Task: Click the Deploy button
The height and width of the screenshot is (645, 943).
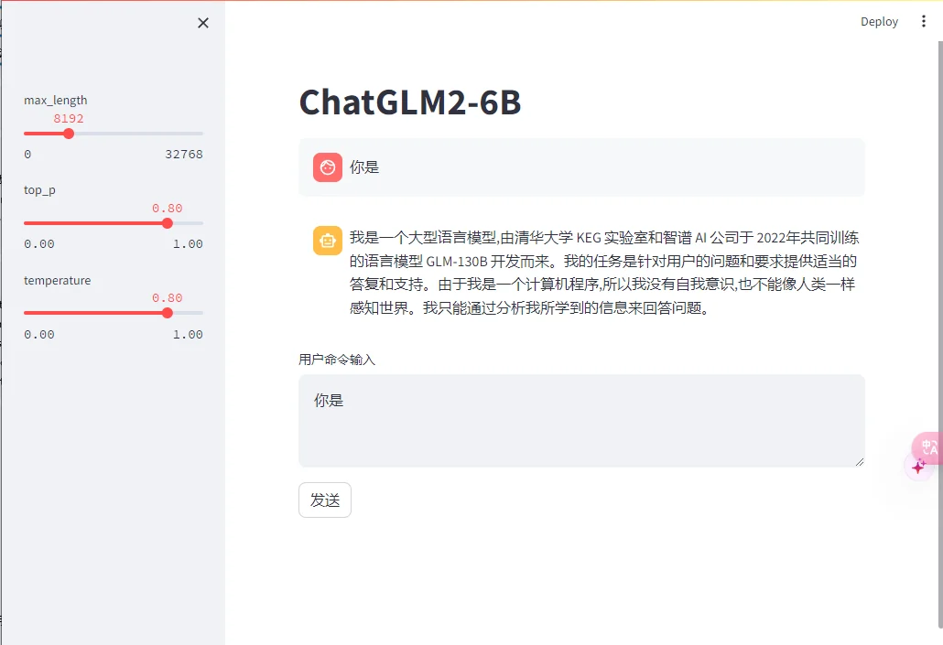Action: pyautogui.click(x=879, y=22)
